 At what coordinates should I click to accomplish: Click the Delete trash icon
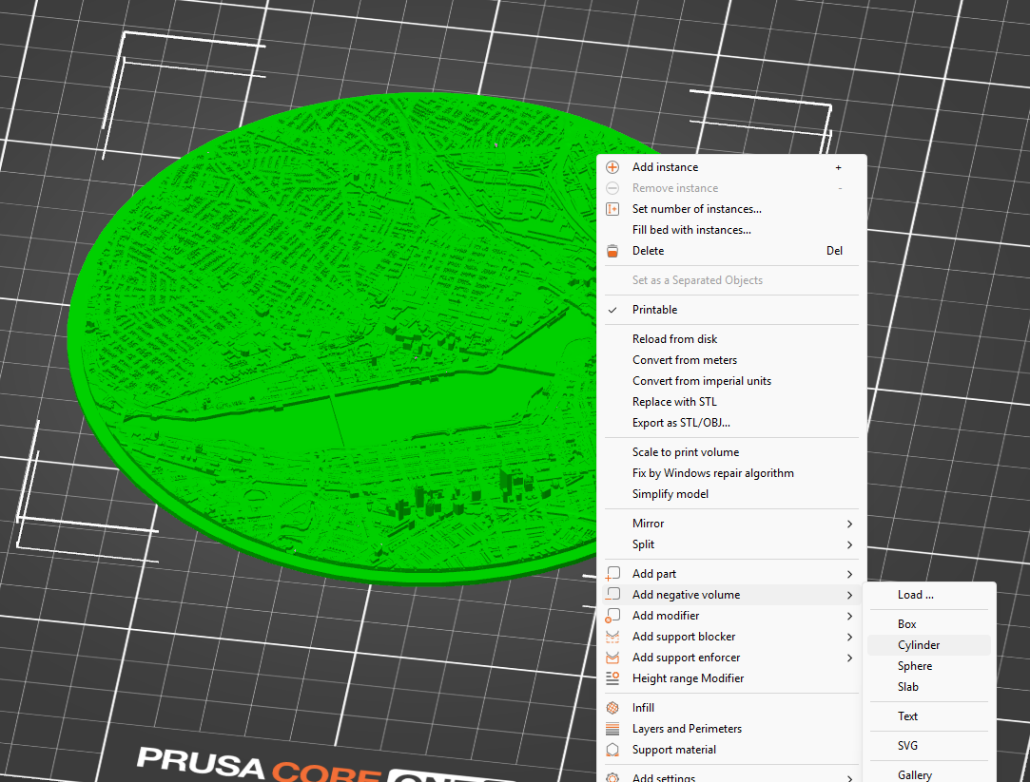[x=612, y=251]
